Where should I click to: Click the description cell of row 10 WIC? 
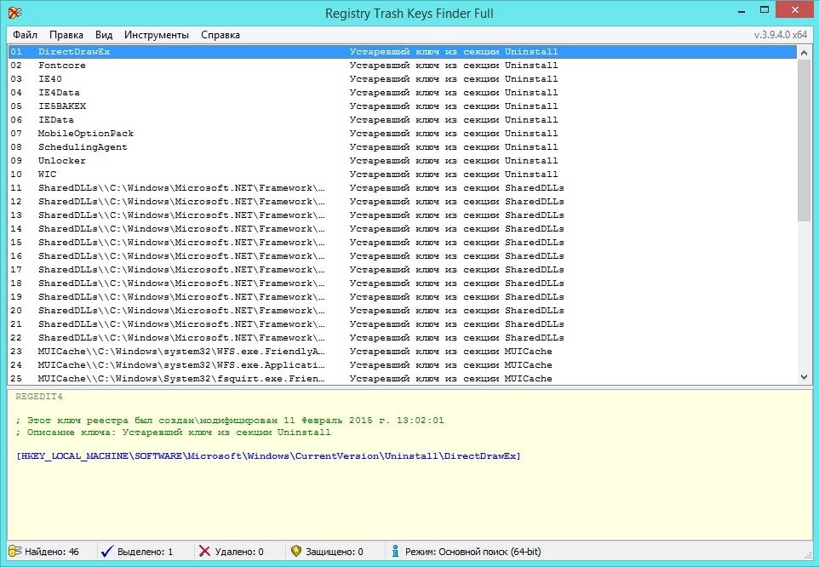point(454,175)
